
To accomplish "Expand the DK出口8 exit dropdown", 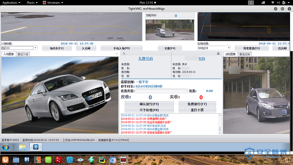I will 229,48.
